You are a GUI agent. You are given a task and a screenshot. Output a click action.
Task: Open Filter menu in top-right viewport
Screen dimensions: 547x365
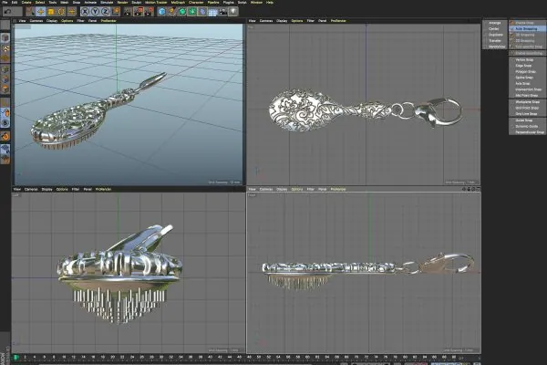pyautogui.click(x=311, y=21)
